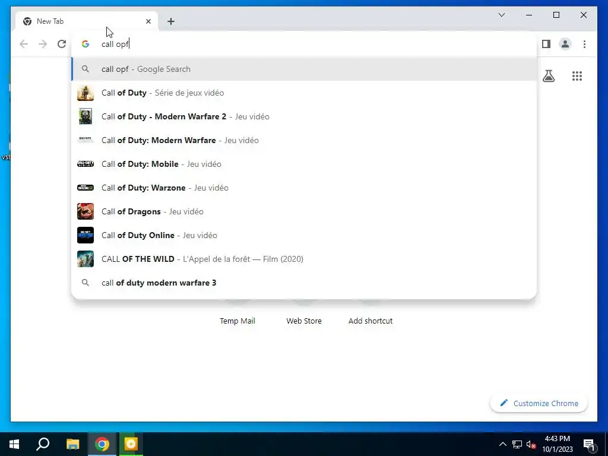Open the Windows Start menu
Image resolution: width=608 pixels, height=456 pixels.
pos(14,444)
